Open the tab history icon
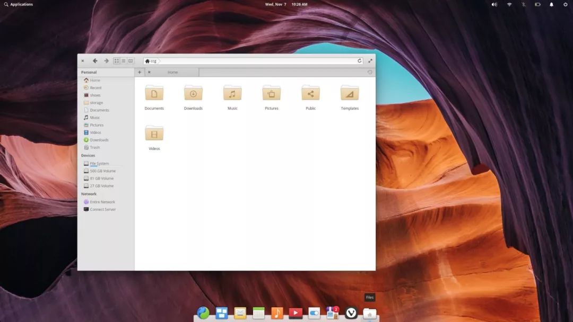 pyautogui.click(x=370, y=72)
